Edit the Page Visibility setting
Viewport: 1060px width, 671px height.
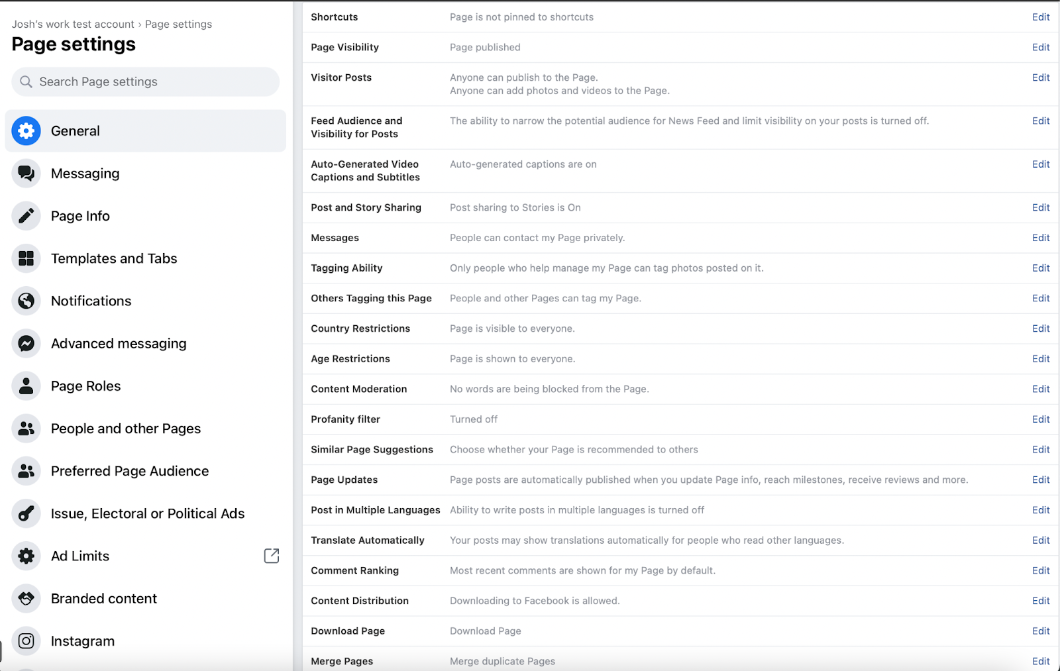pos(1040,47)
